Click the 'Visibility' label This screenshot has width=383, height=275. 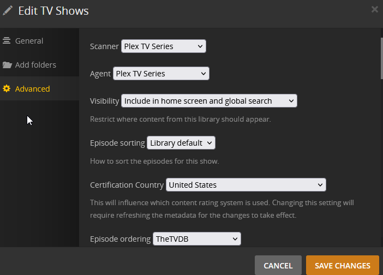point(104,100)
